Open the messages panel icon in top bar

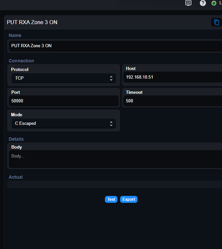[188, 3]
